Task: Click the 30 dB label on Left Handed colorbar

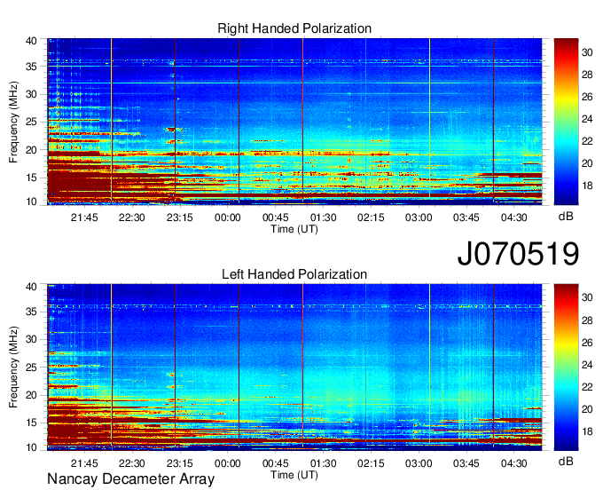Action: click(x=587, y=297)
